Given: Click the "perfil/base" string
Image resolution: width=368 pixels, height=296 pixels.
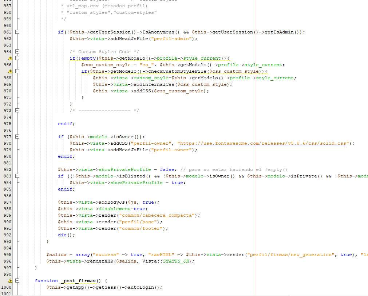Looking at the screenshot, I should pyautogui.click(x=138, y=222).
